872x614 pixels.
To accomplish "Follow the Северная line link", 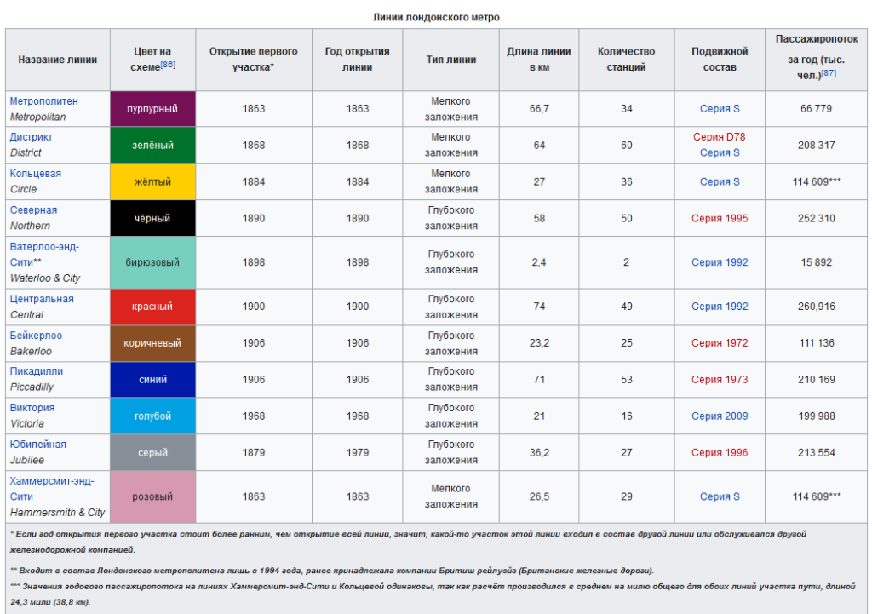I will pos(34,210).
